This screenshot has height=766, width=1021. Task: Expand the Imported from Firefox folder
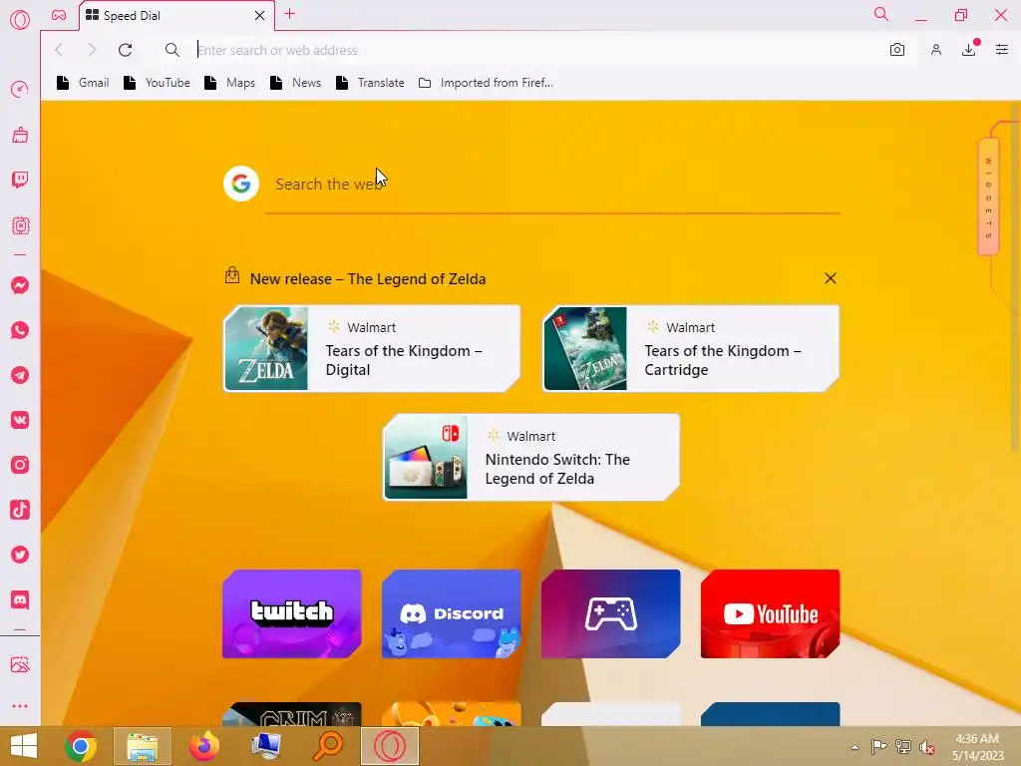click(x=486, y=83)
